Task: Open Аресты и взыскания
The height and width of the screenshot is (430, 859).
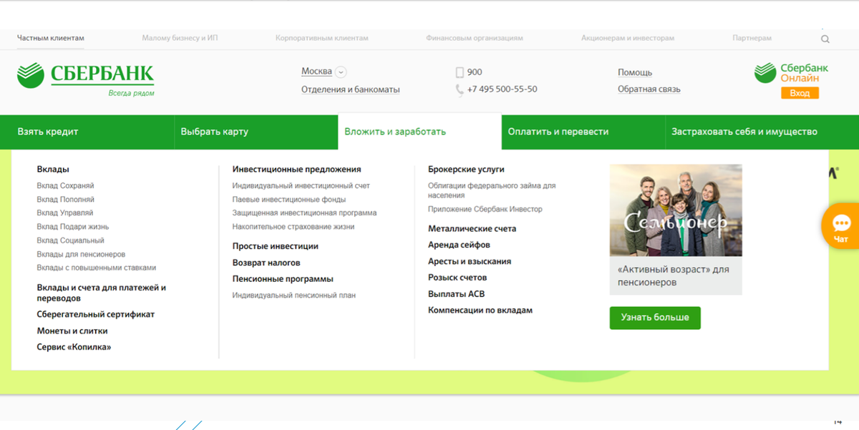Action: click(x=470, y=261)
